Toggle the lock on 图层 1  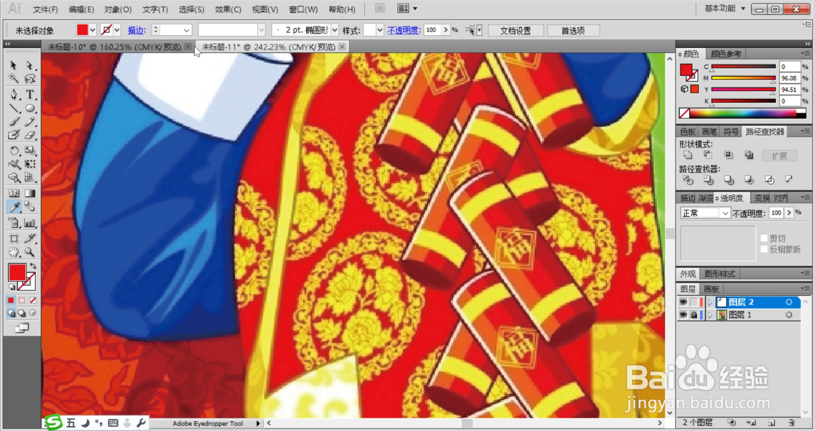(x=694, y=315)
